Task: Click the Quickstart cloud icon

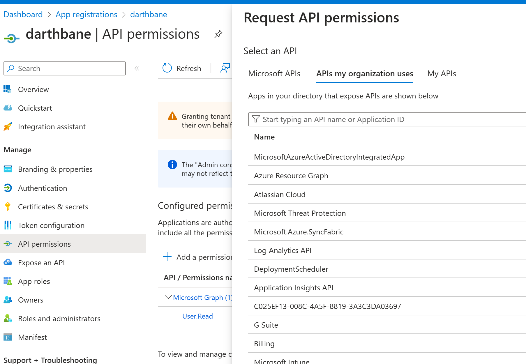Action: point(8,108)
